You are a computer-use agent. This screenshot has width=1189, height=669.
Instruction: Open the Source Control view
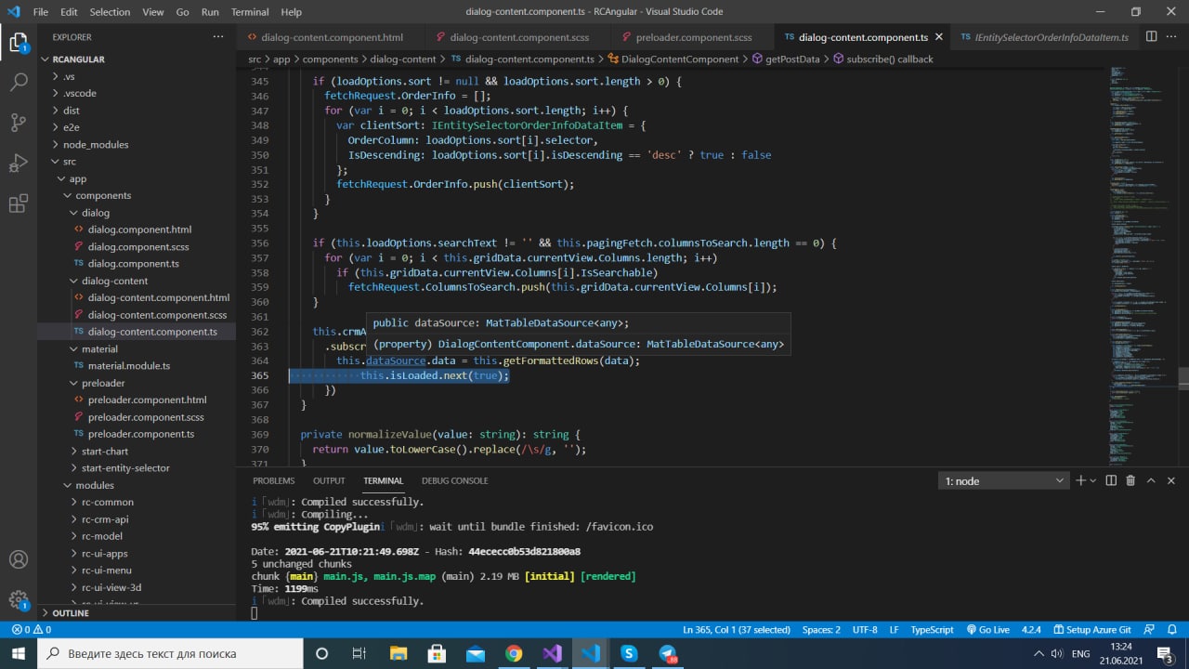pos(19,123)
